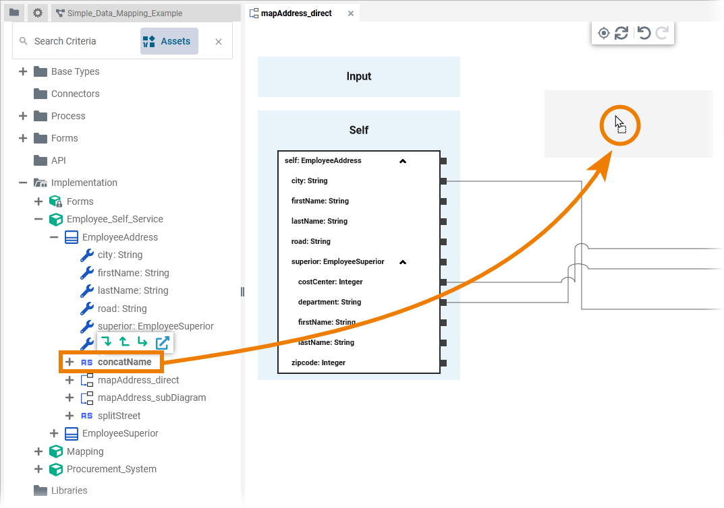Click the folder icon in the top-left corner
724x508 pixels.
(13, 13)
